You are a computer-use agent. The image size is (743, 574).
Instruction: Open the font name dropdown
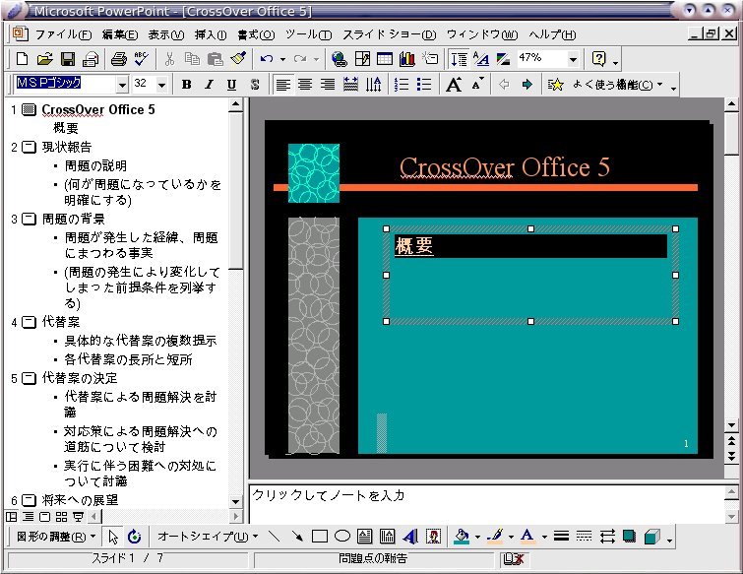[123, 85]
